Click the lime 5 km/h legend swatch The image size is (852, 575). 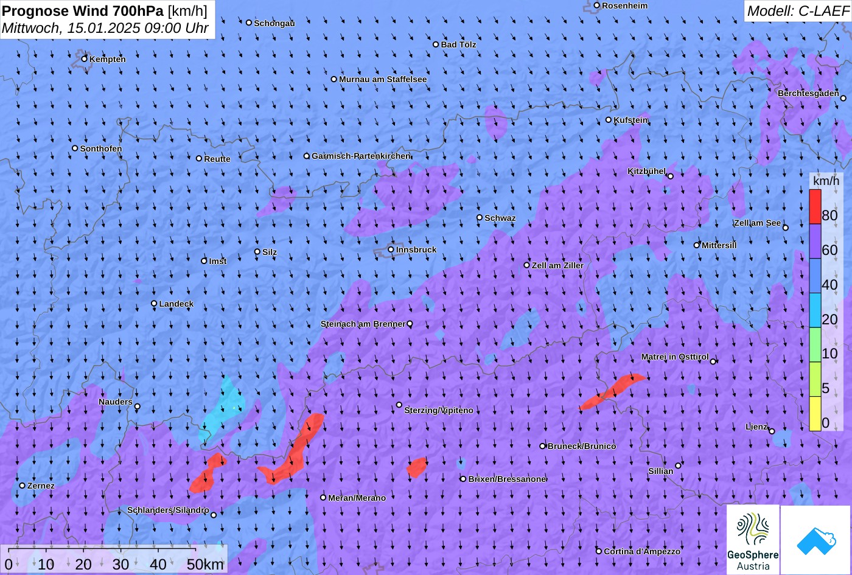pos(815,379)
